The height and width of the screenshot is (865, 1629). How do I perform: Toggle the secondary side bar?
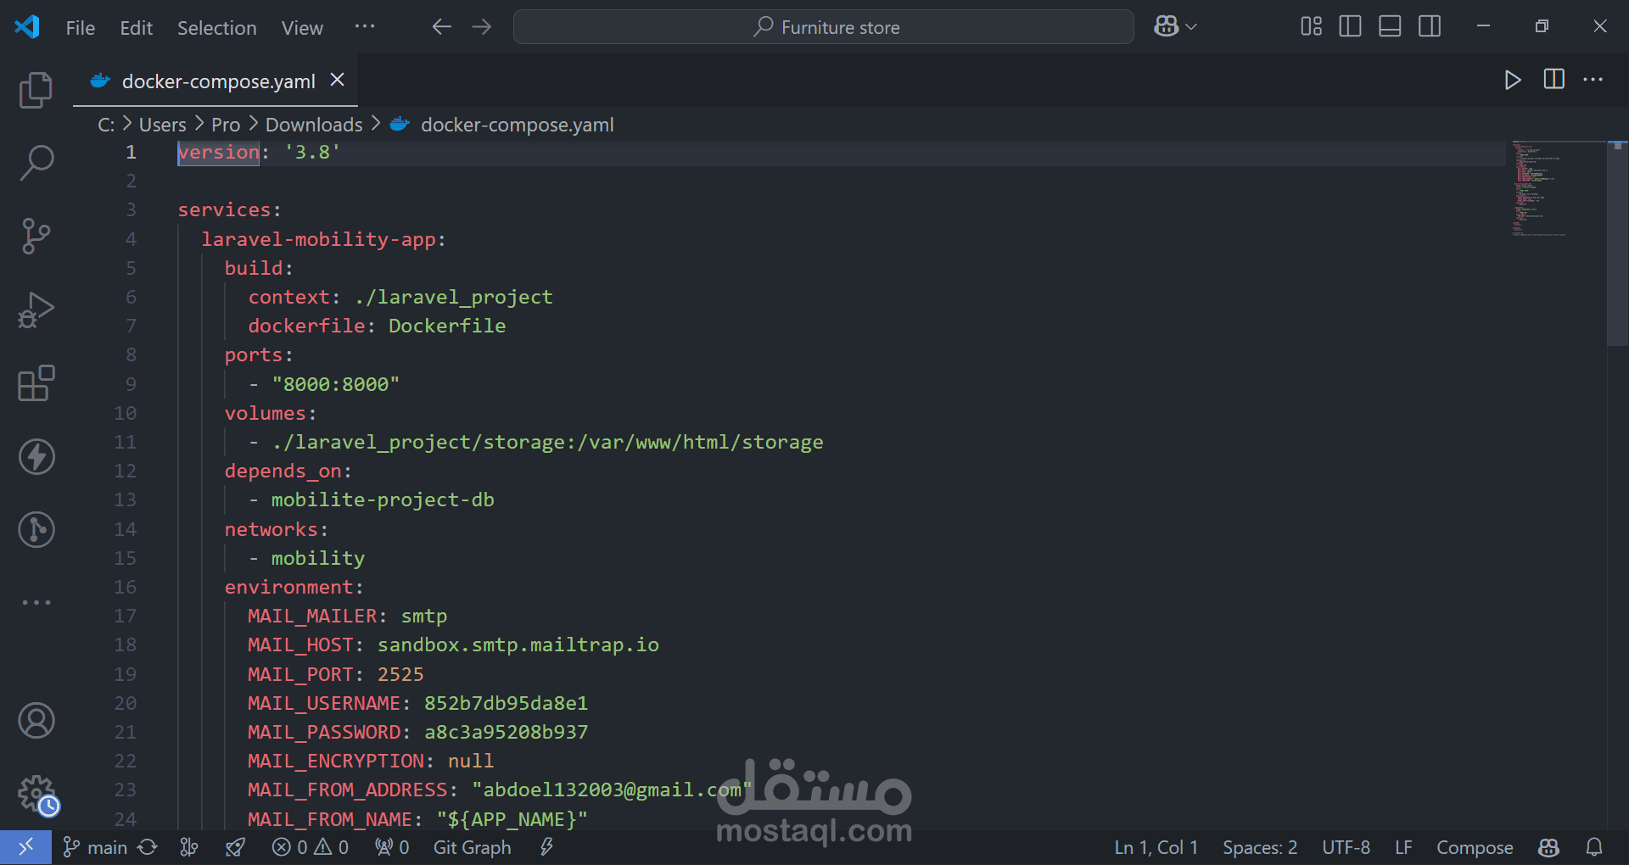pyautogui.click(x=1430, y=27)
